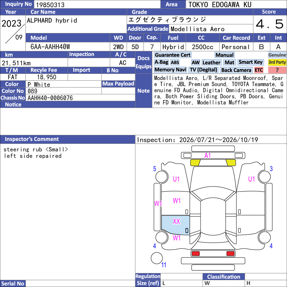Click the color value P White
The image size is (287, 287).
coord(39,85)
